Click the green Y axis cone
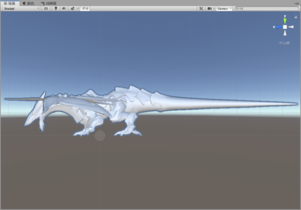301x210 pixels. [285, 21]
